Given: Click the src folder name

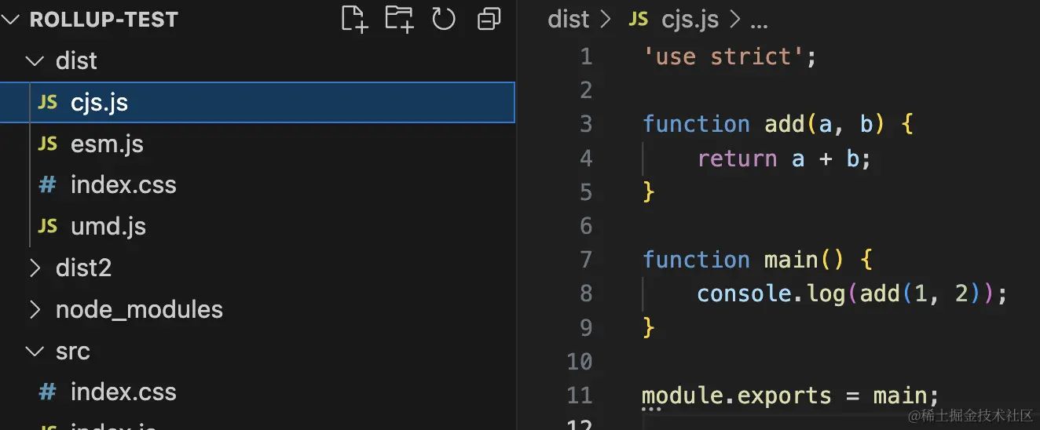Looking at the screenshot, I should (72, 352).
